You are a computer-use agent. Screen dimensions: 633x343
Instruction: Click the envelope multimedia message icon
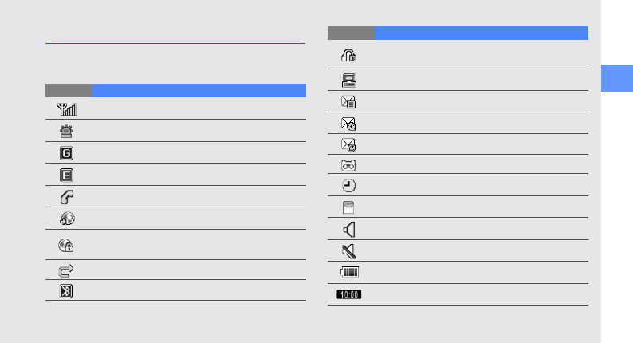point(350,123)
